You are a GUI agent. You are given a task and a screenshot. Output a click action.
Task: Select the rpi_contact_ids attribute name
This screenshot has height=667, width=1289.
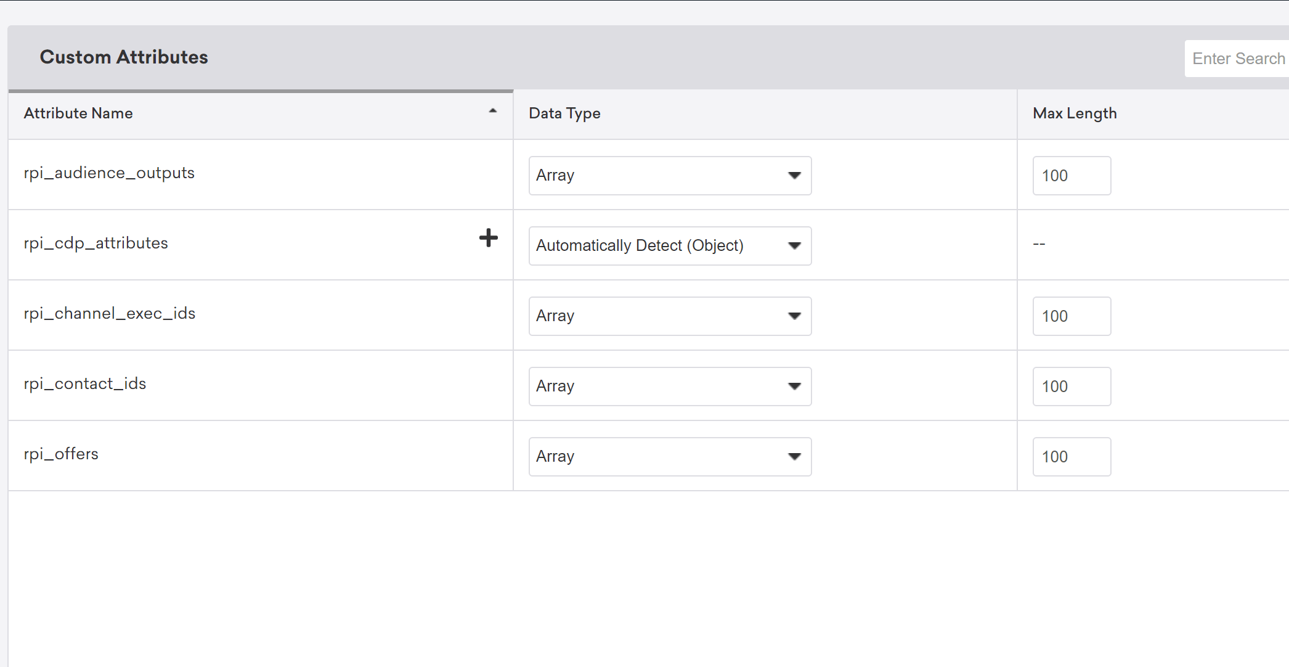click(84, 384)
